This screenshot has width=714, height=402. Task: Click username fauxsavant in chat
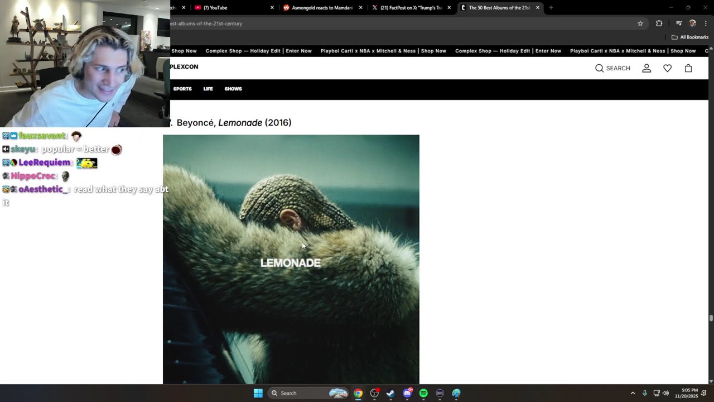coord(42,136)
